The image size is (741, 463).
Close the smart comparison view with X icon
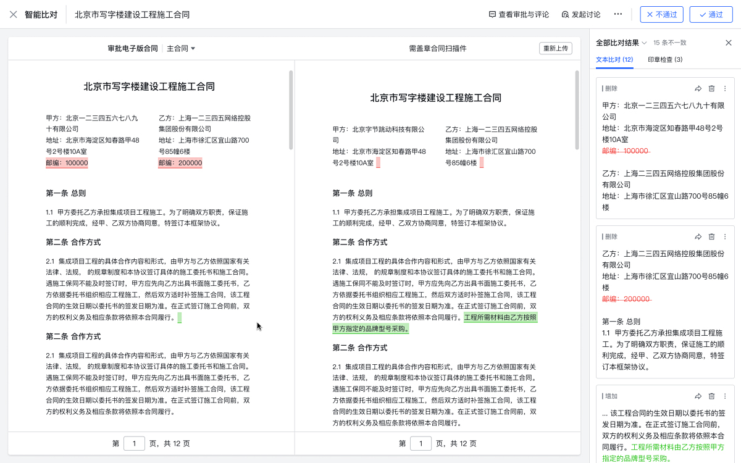click(13, 14)
